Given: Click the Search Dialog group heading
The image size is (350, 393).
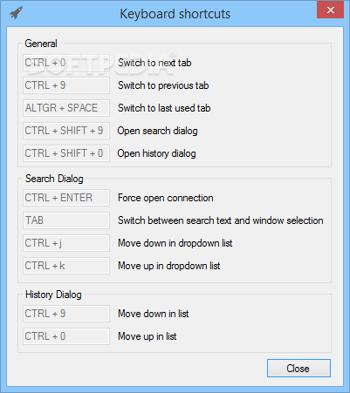Looking at the screenshot, I should point(54,179).
